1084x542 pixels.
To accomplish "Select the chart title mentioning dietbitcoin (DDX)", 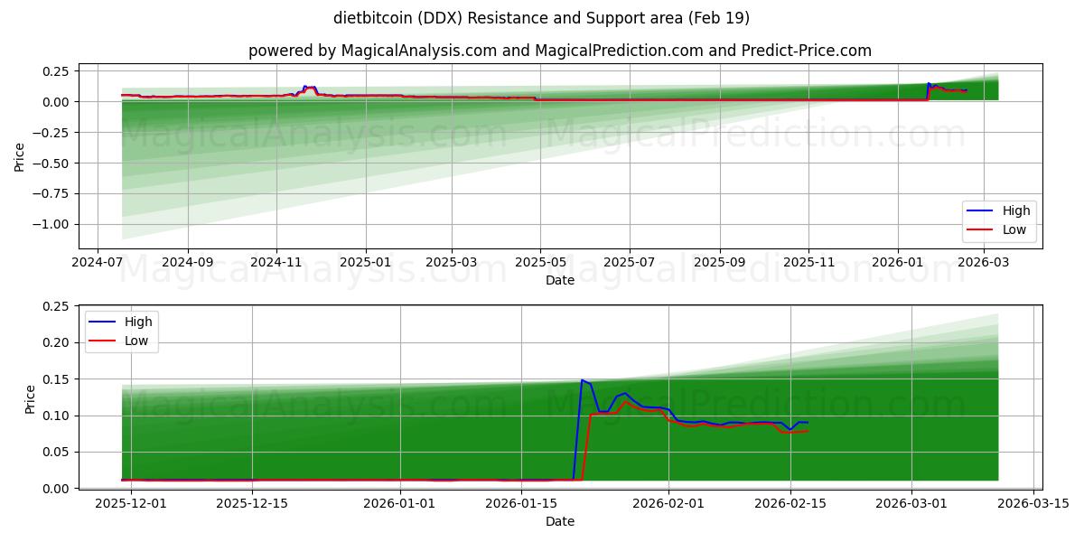I will [542, 17].
